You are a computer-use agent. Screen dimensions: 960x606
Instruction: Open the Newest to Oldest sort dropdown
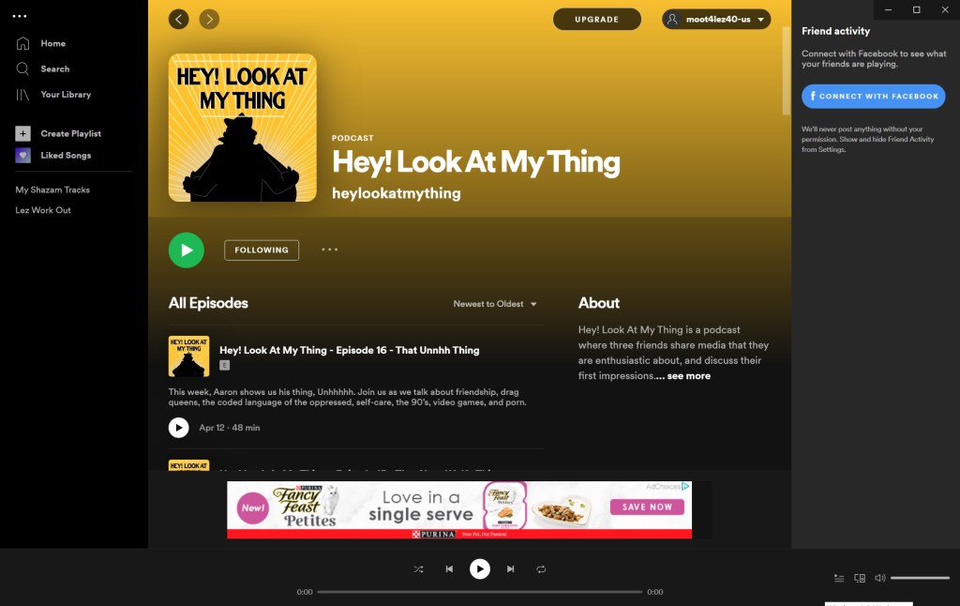tap(495, 304)
